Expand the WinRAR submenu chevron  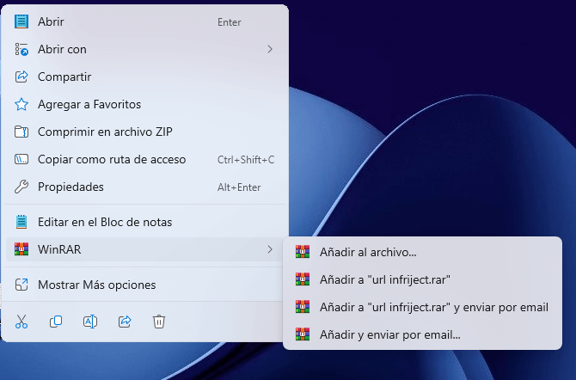click(270, 249)
